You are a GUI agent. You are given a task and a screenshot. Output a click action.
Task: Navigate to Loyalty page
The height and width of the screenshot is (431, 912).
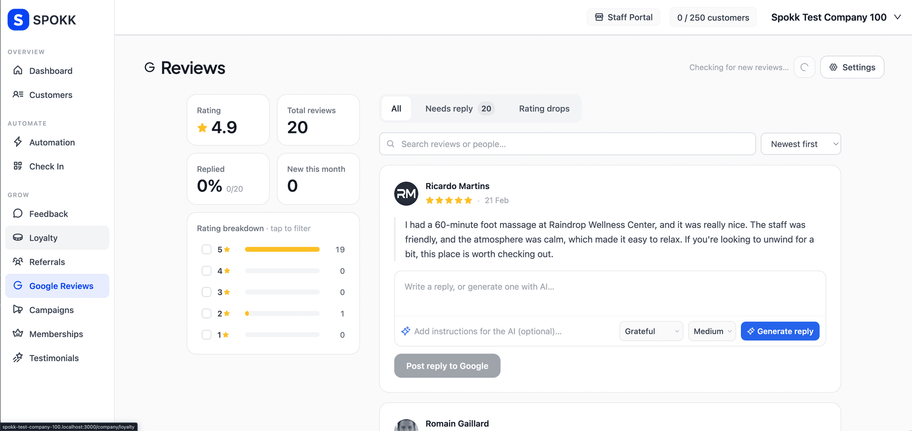57,238
